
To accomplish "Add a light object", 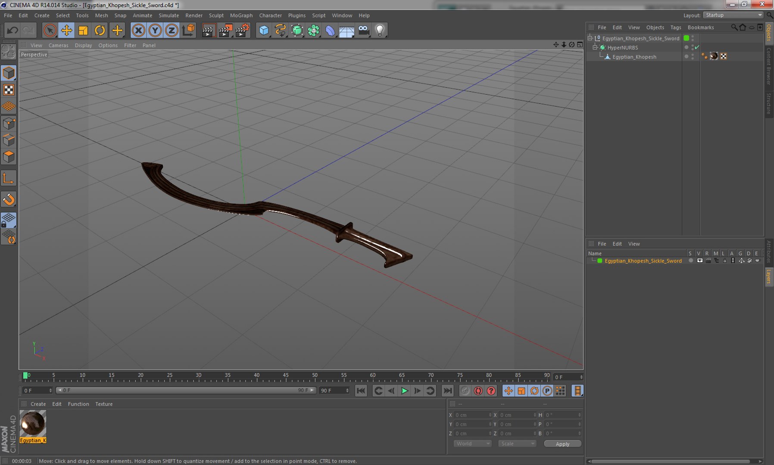I will (380, 30).
